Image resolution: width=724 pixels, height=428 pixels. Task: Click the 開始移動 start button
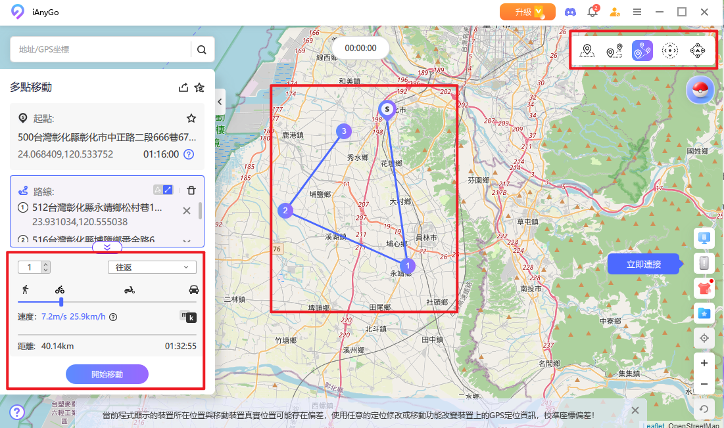point(107,374)
